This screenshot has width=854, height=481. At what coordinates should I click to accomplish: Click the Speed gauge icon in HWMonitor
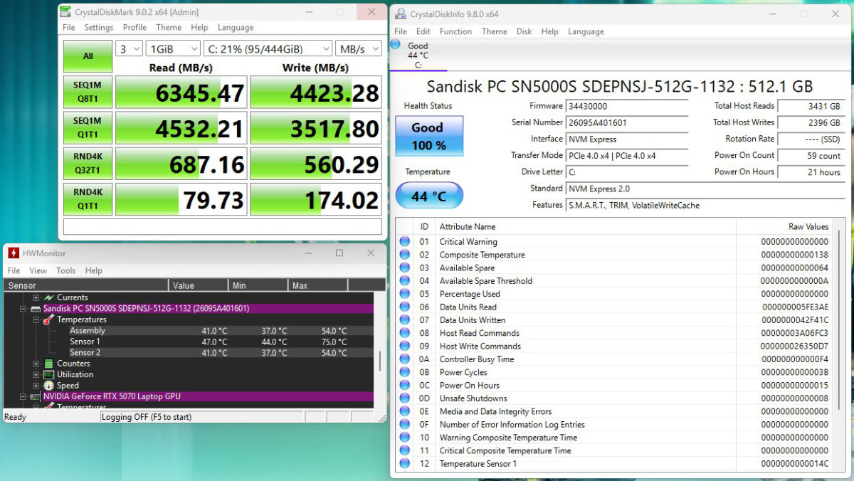pos(48,386)
